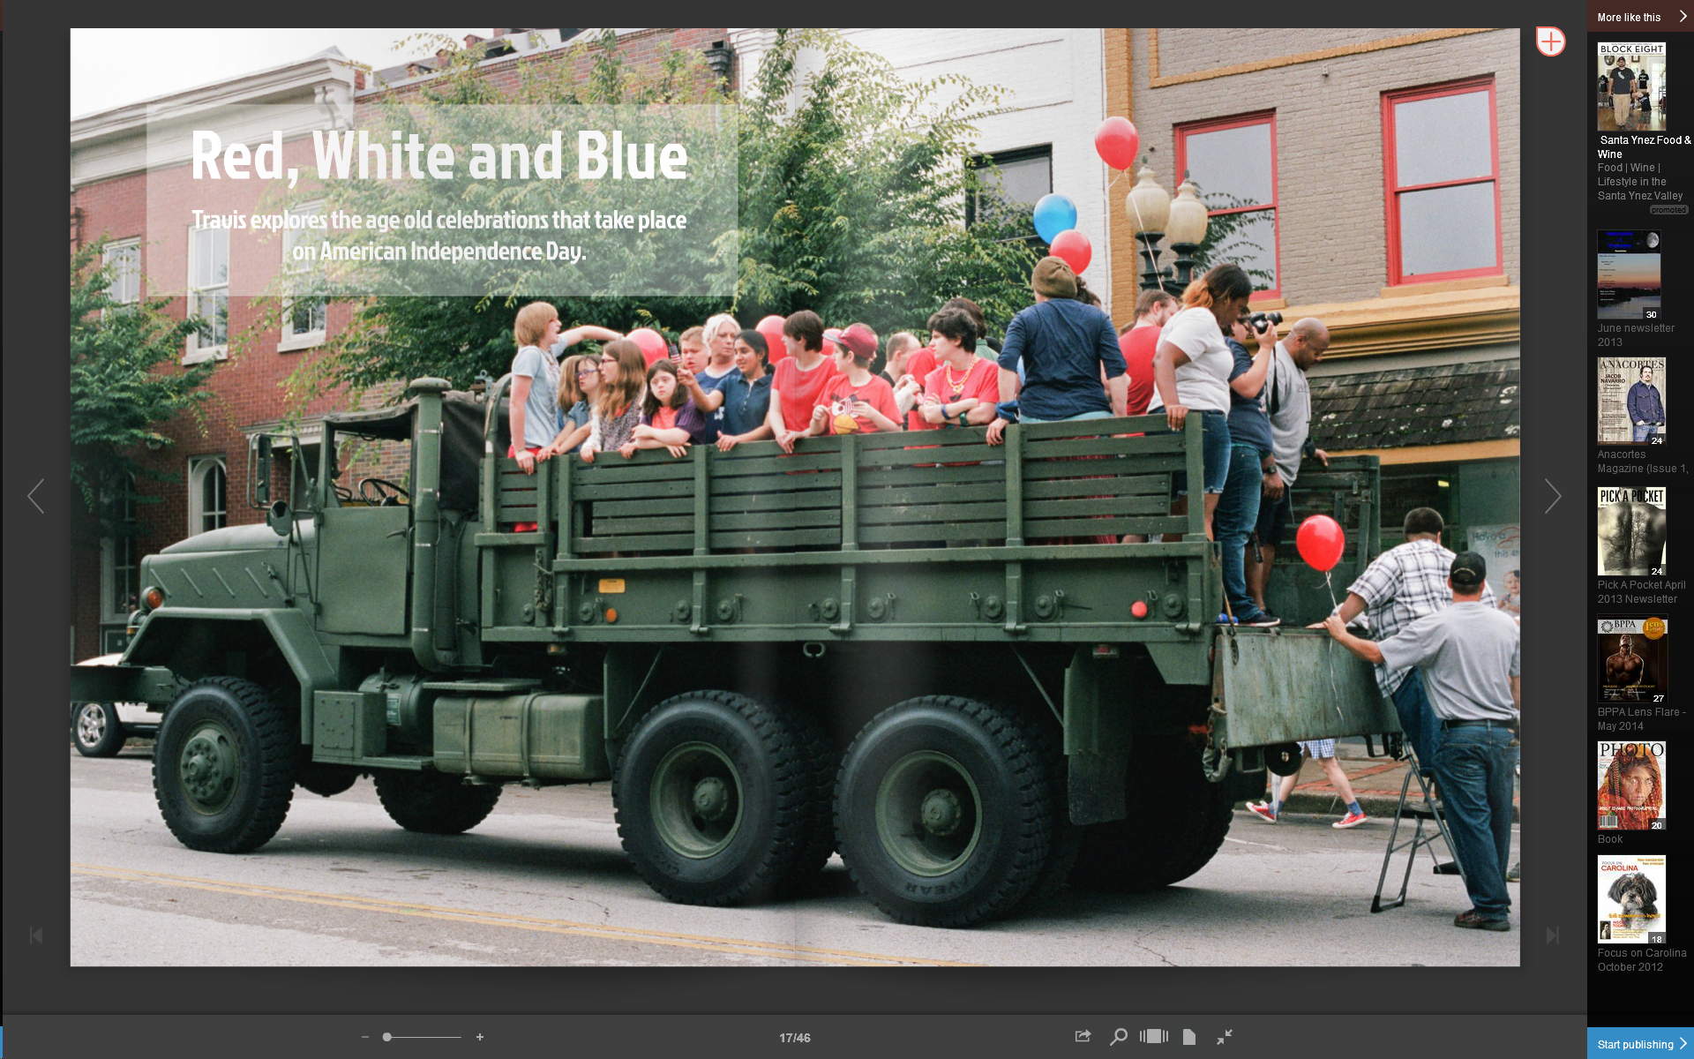
Task: Zoom out with the minus button
Action: 365,1037
